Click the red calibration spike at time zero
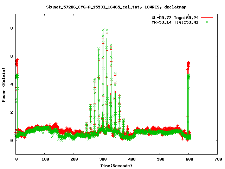Viewport: 225px width, 169px height. coord(17,62)
